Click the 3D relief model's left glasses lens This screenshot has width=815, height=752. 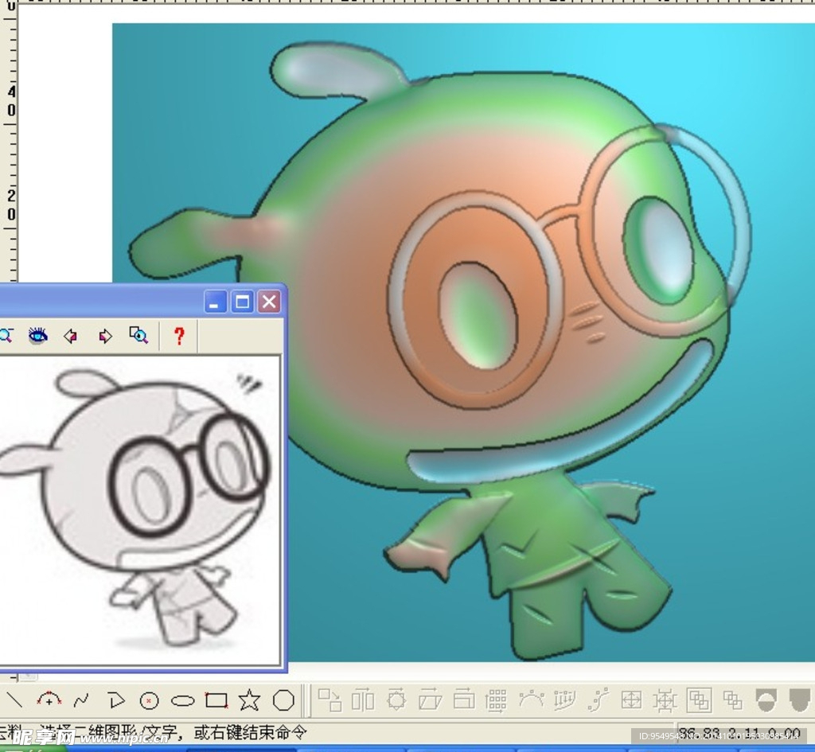pyautogui.click(x=478, y=314)
